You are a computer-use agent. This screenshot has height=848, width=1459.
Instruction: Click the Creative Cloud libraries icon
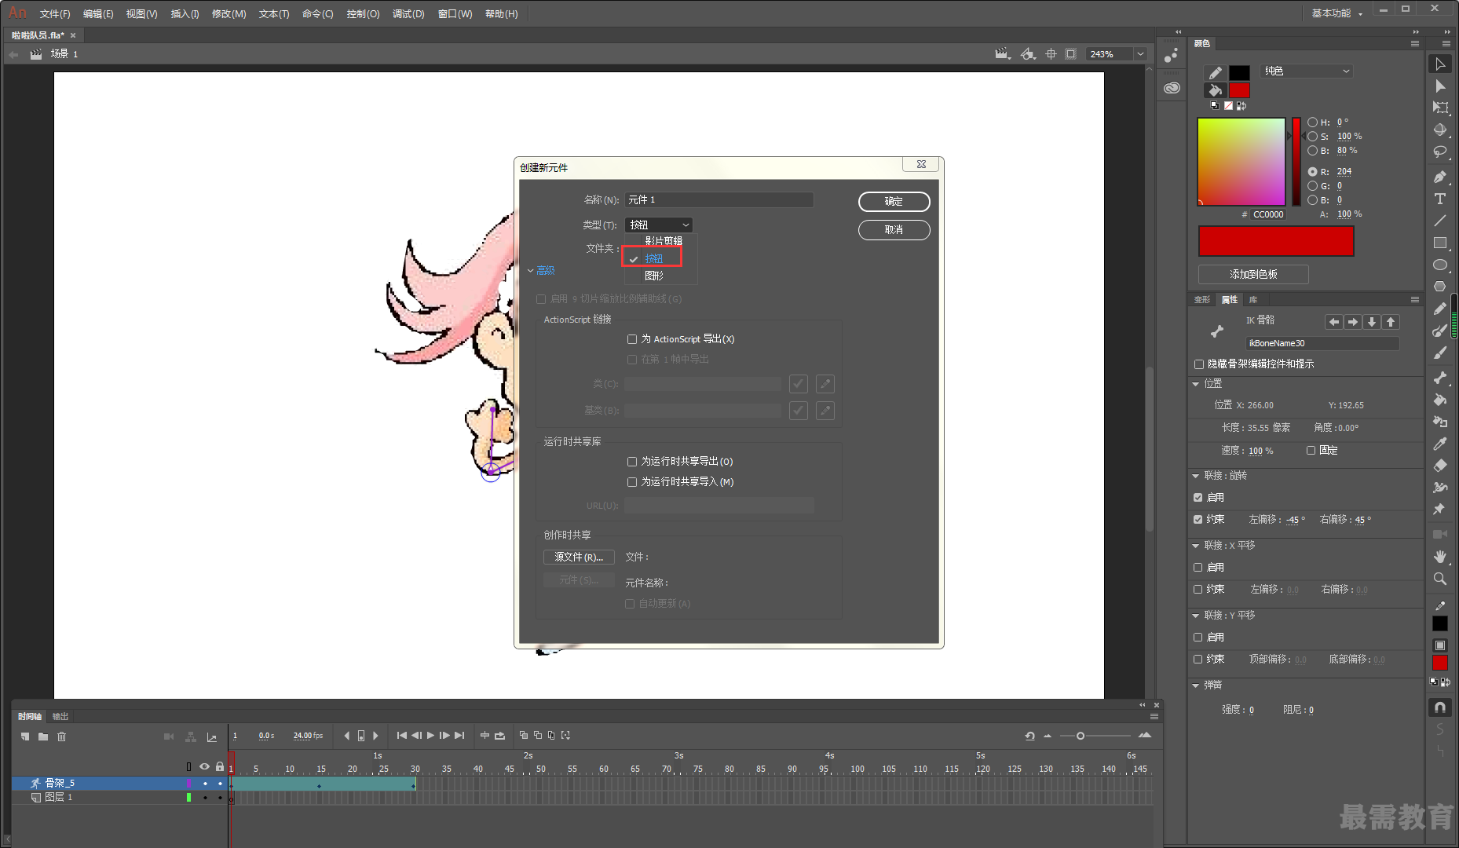pyautogui.click(x=1172, y=88)
